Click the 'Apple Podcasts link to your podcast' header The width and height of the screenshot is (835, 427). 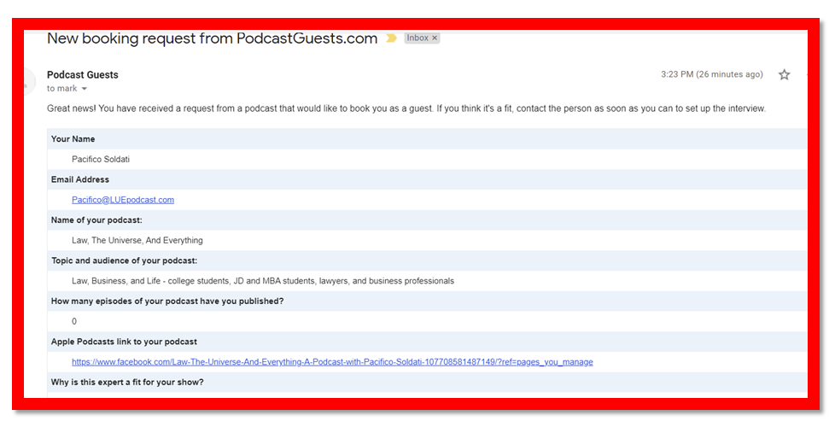tap(124, 342)
